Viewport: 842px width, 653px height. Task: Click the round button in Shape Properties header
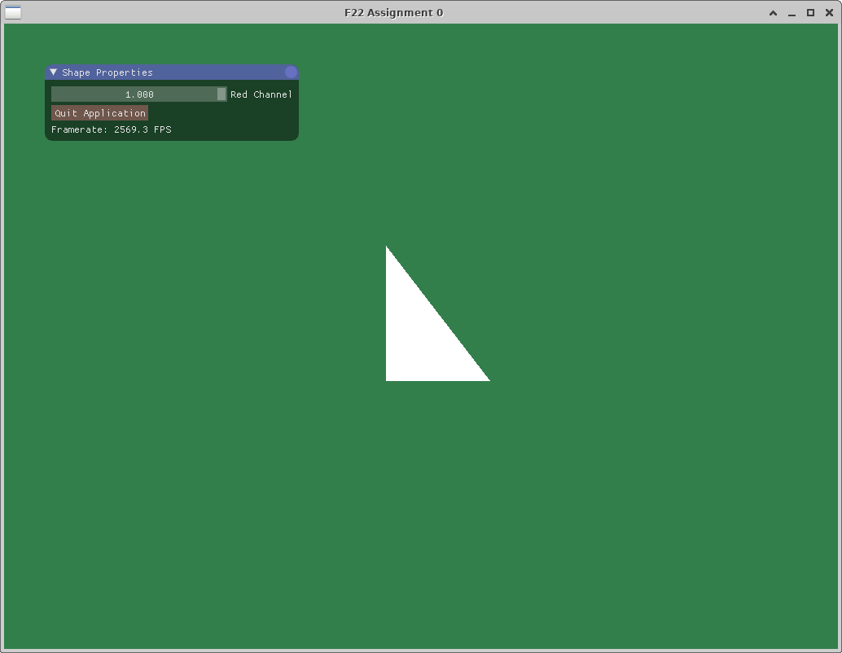coord(291,72)
